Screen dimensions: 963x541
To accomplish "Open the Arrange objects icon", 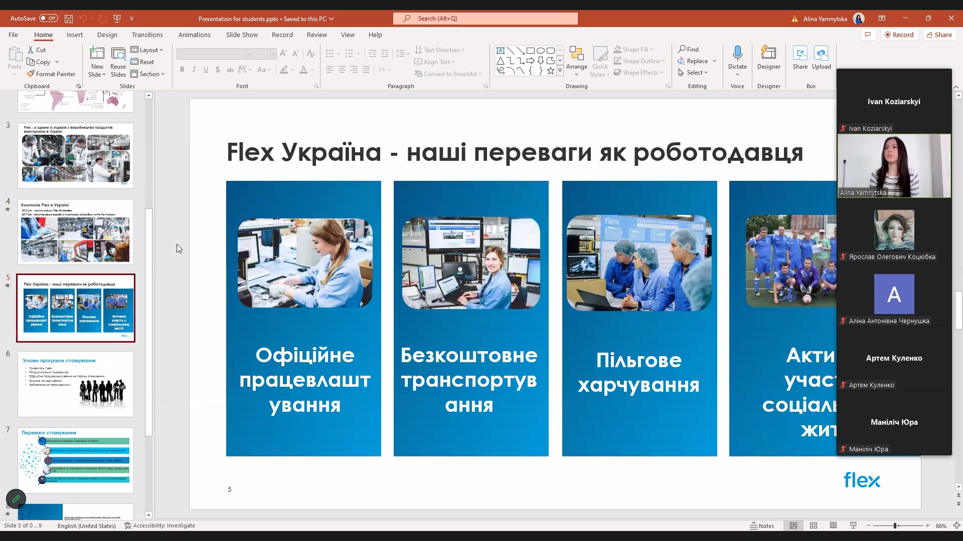I will pos(577,54).
